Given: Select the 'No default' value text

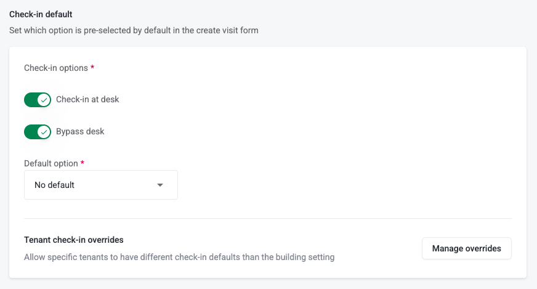Looking at the screenshot, I should click(54, 185).
